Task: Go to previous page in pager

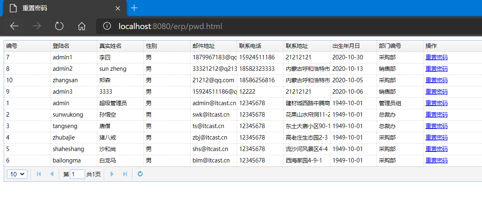Action: point(52,174)
